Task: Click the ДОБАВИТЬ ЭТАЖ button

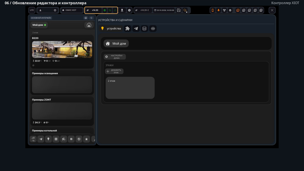Action: coord(114,71)
